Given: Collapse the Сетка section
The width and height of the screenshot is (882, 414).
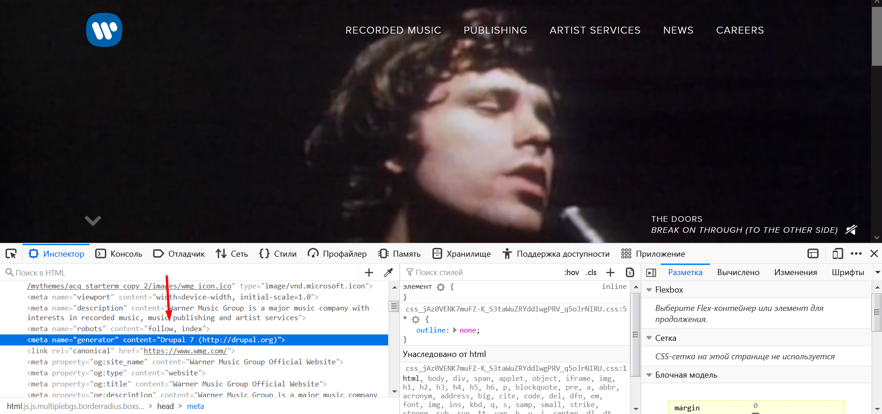Looking at the screenshot, I should [x=649, y=338].
